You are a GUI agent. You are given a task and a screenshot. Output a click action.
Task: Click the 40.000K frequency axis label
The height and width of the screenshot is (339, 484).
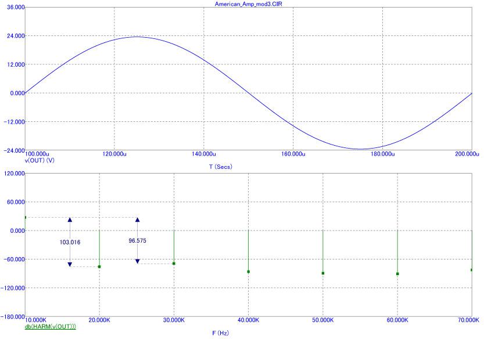point(249,320)
